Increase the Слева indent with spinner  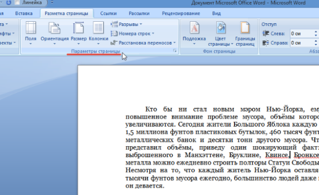point(316,32)
